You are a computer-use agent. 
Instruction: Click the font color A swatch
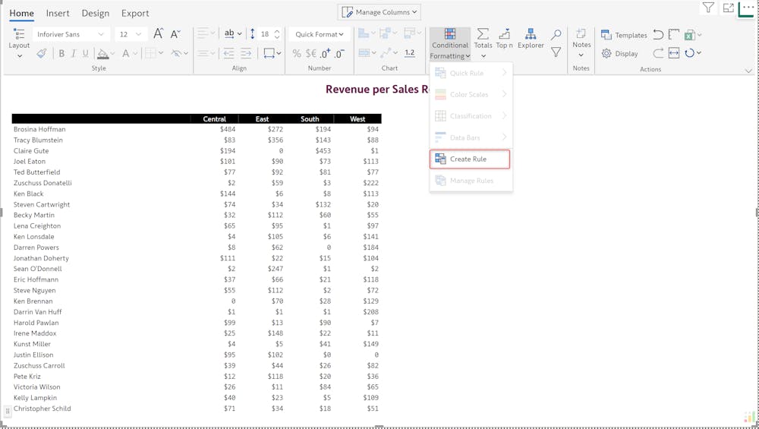coord(125,53)
